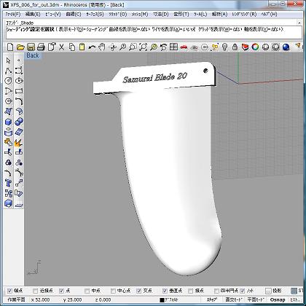Screen dimensions: 306x306
Task: Toggle スナップ in the status bar
Action: [212, 299]
